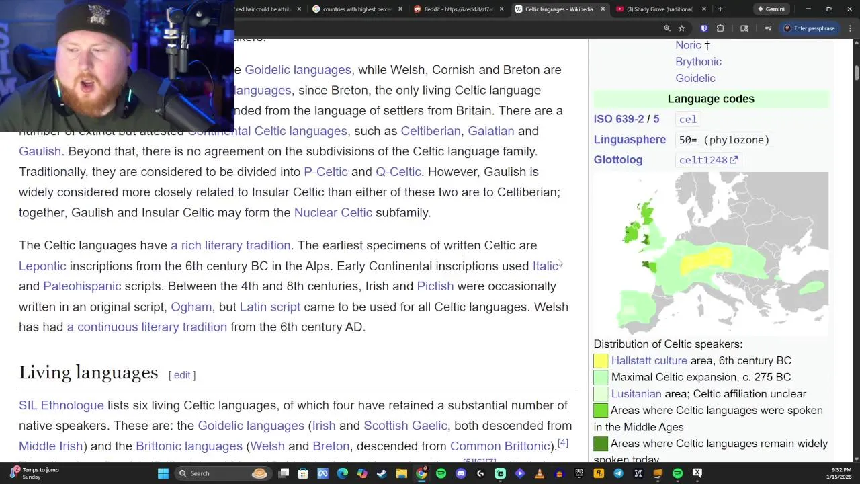
Task: Close the Reddit tab
Action: [501, 9]
